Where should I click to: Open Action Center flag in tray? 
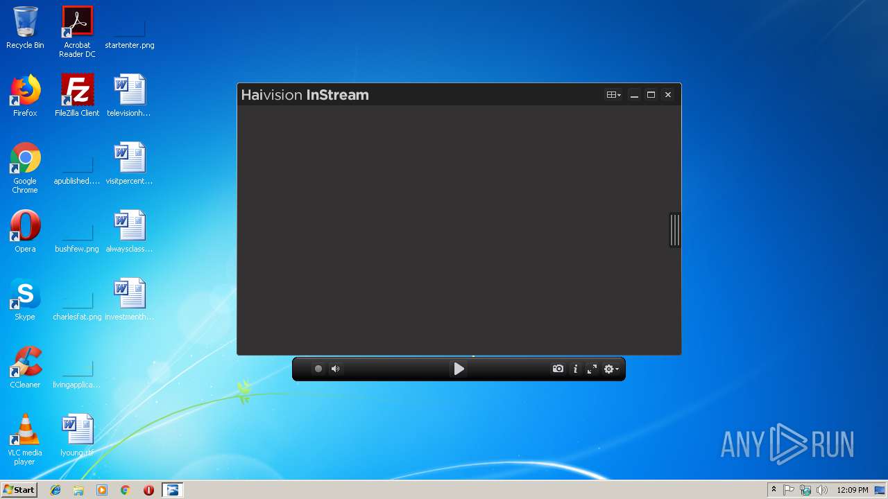789,490
